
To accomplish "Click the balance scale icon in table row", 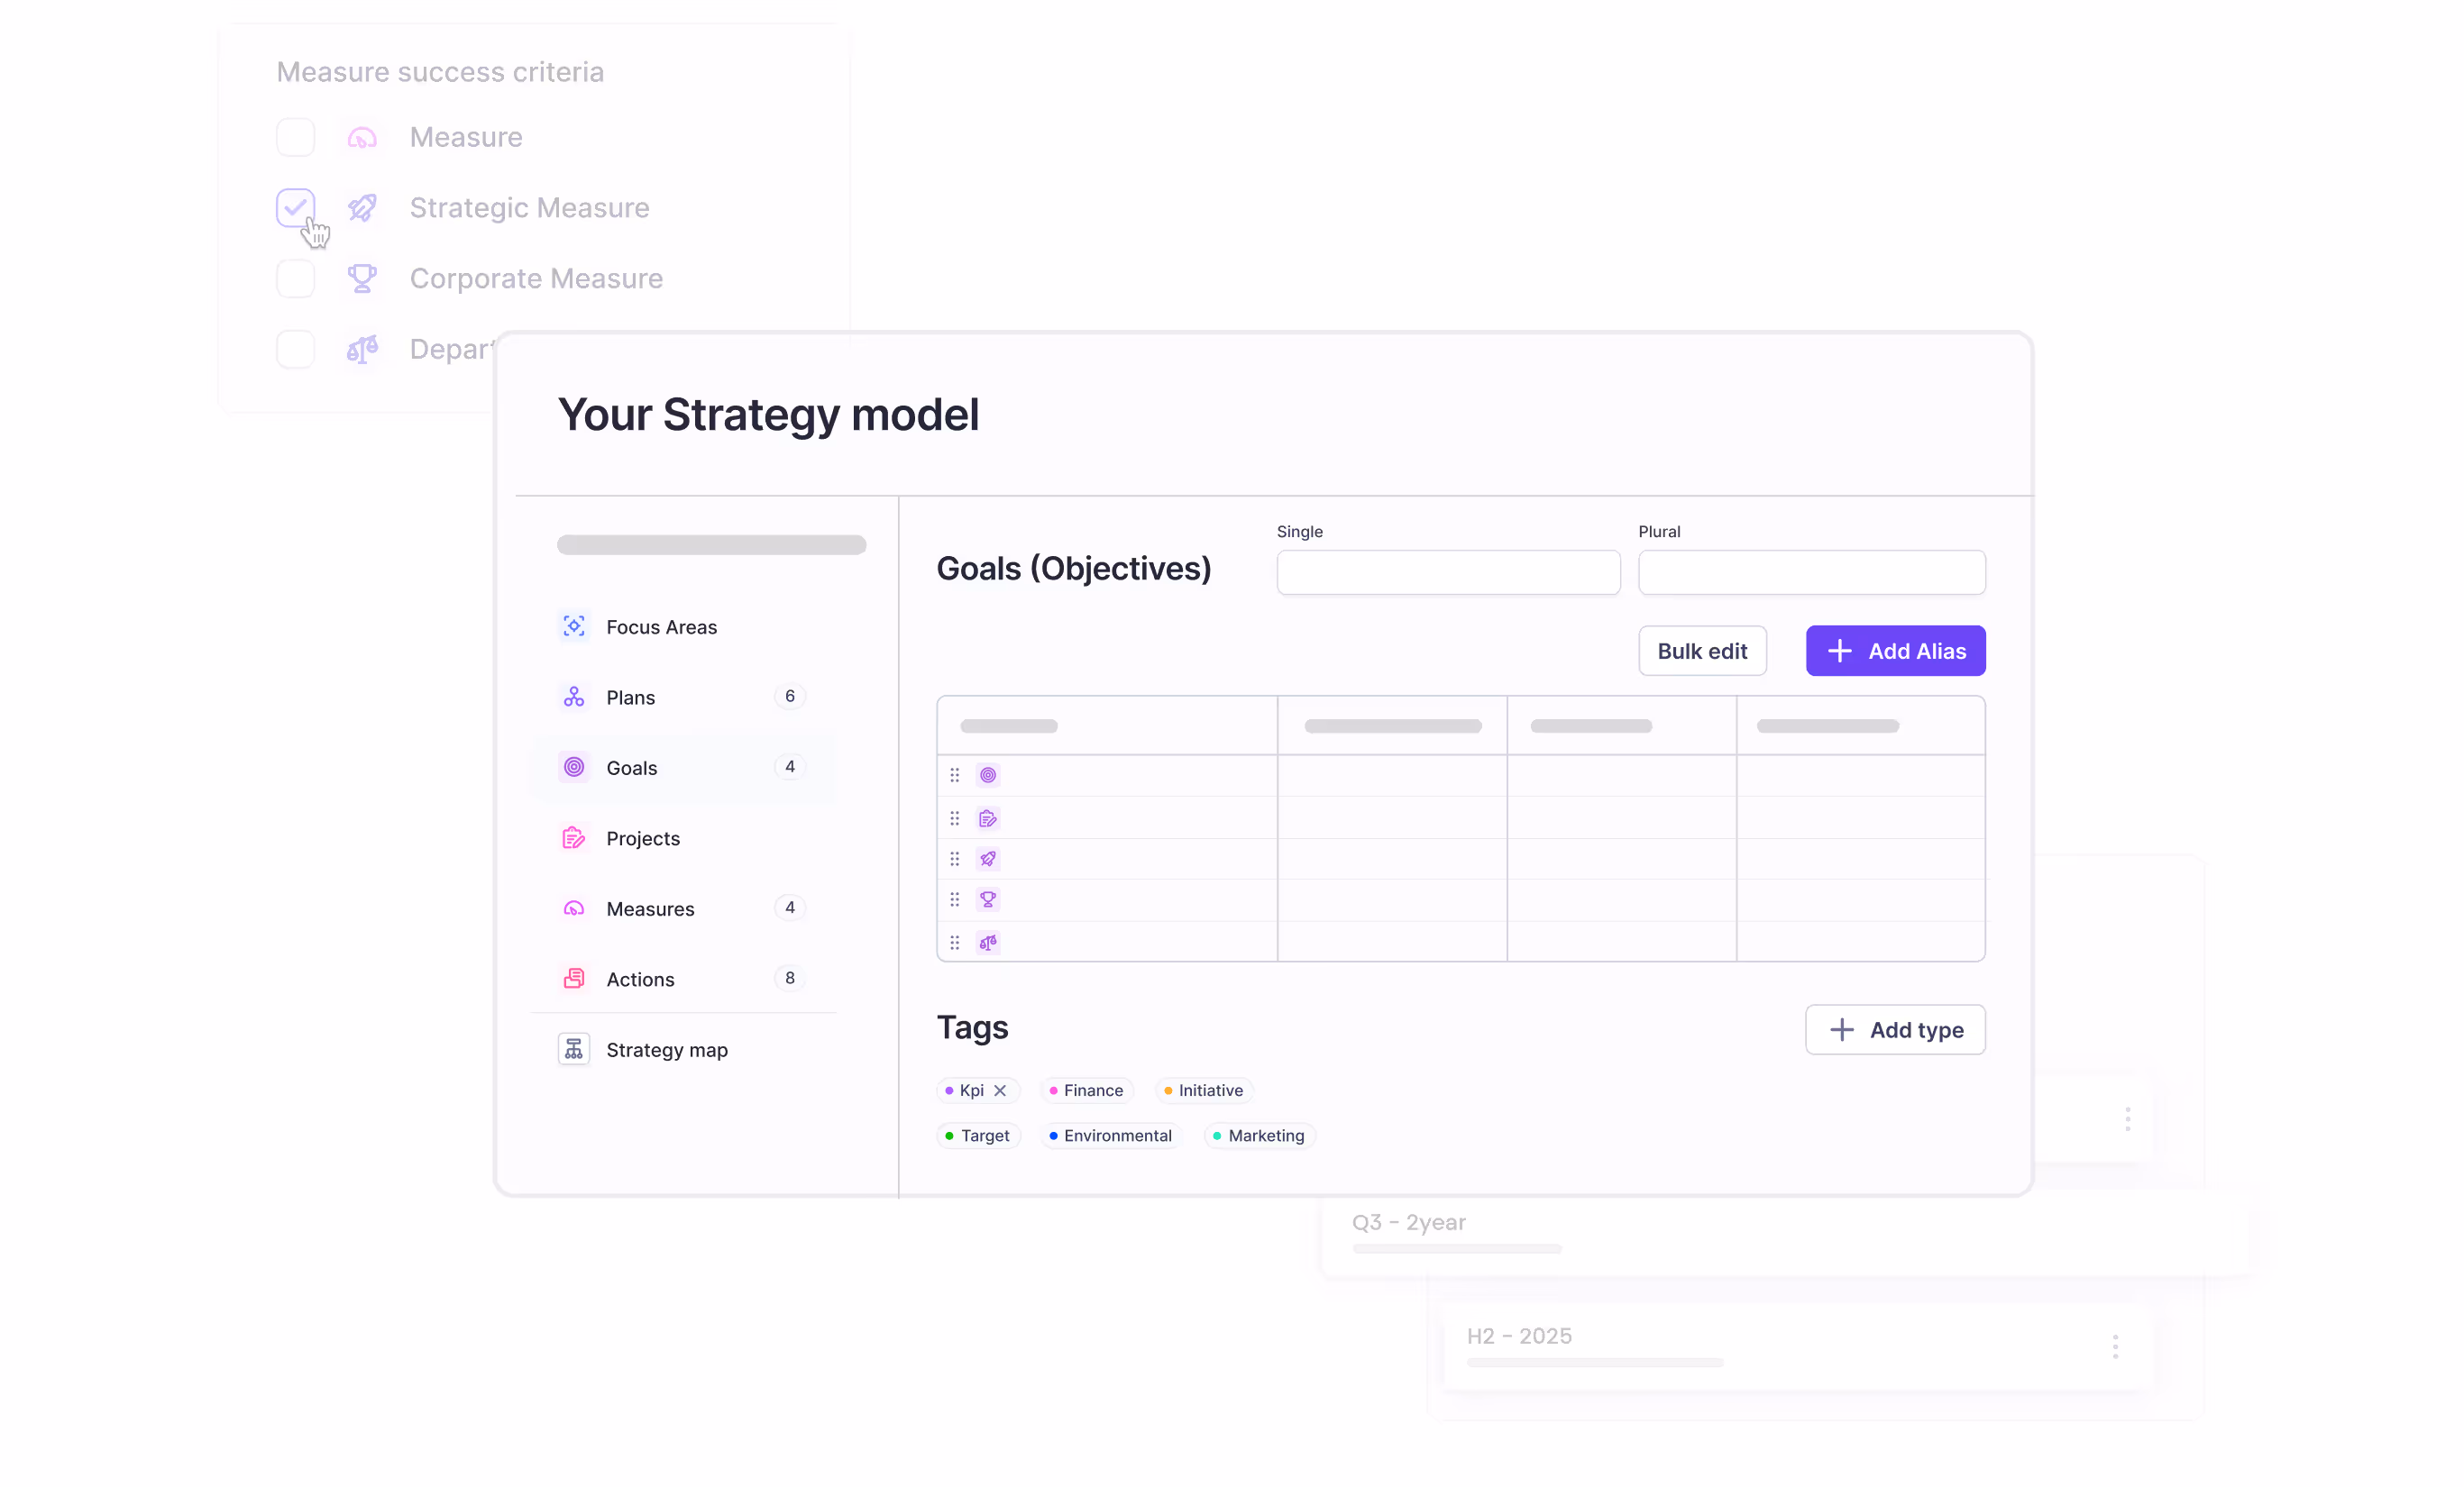I will click(988, 942).
